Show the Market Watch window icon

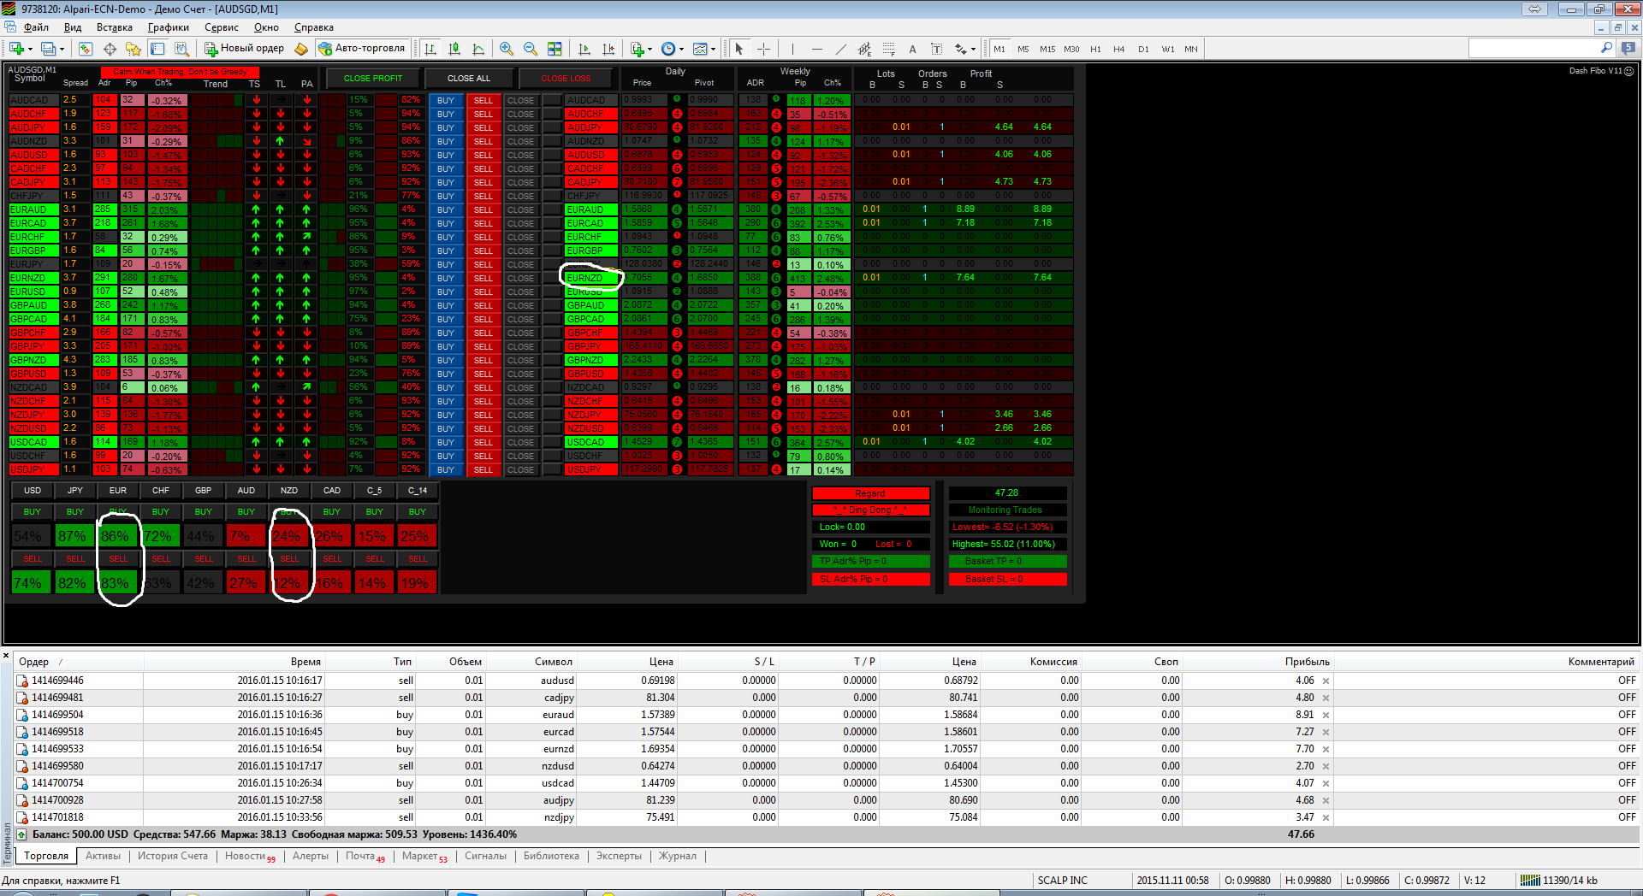pos(85,49)
